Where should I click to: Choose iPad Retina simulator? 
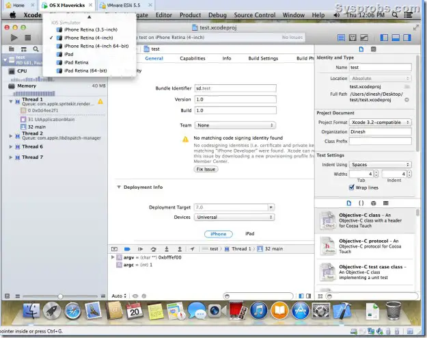pos(77,62)
